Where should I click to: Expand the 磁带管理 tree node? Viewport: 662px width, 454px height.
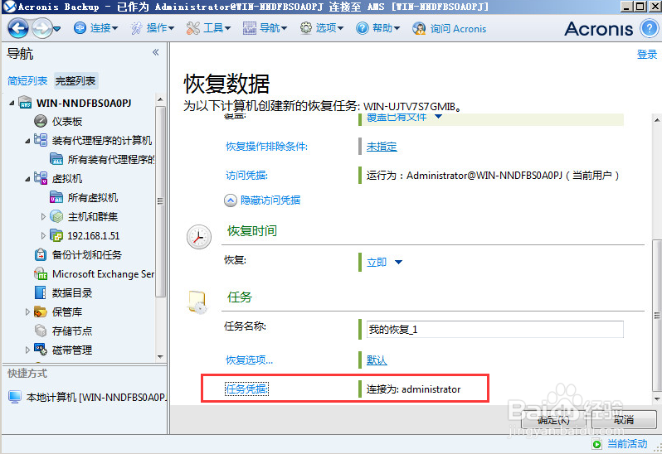27,350
